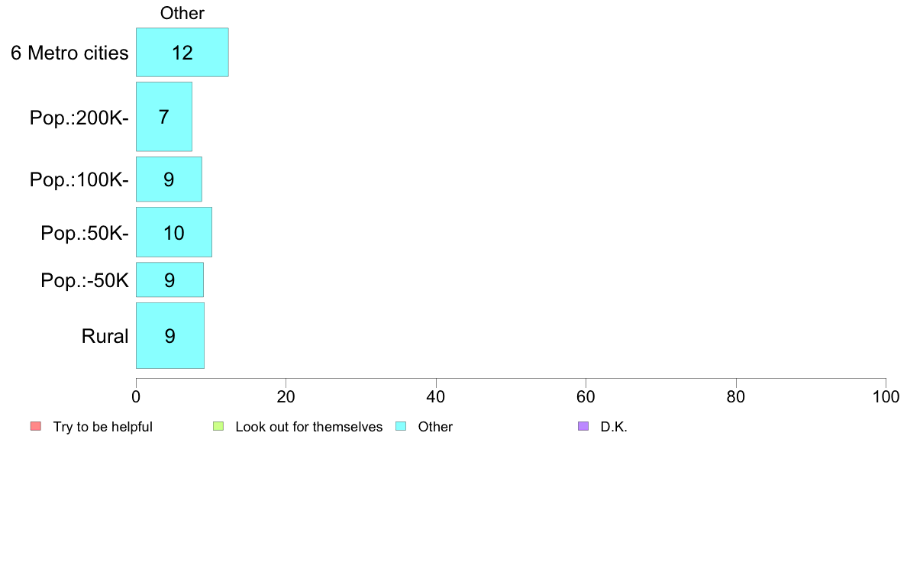
Task: Click the D.K. legend text
Action: (x=614, y=427)
